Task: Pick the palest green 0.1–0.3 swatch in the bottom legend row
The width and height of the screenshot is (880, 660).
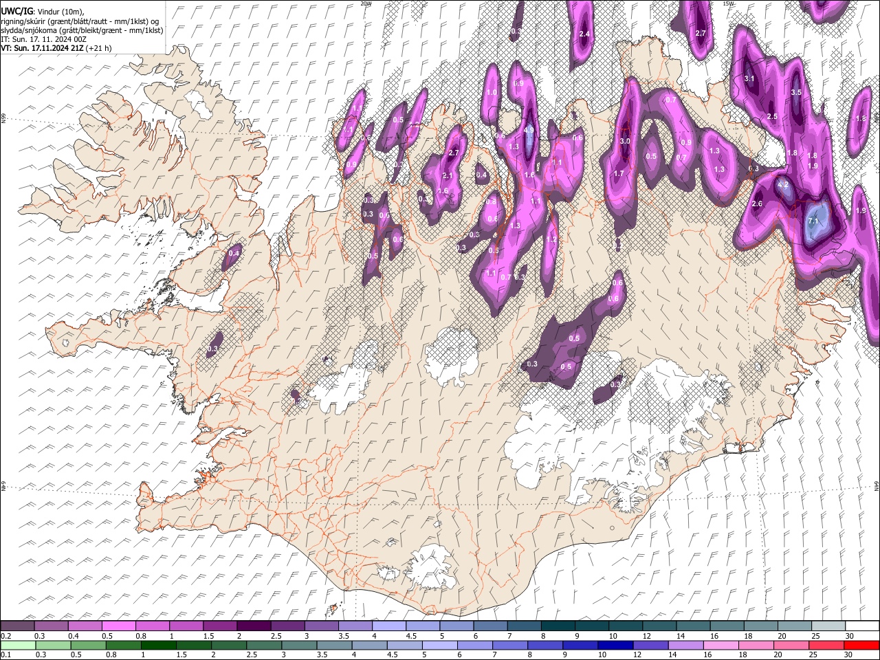Action: 18,645
